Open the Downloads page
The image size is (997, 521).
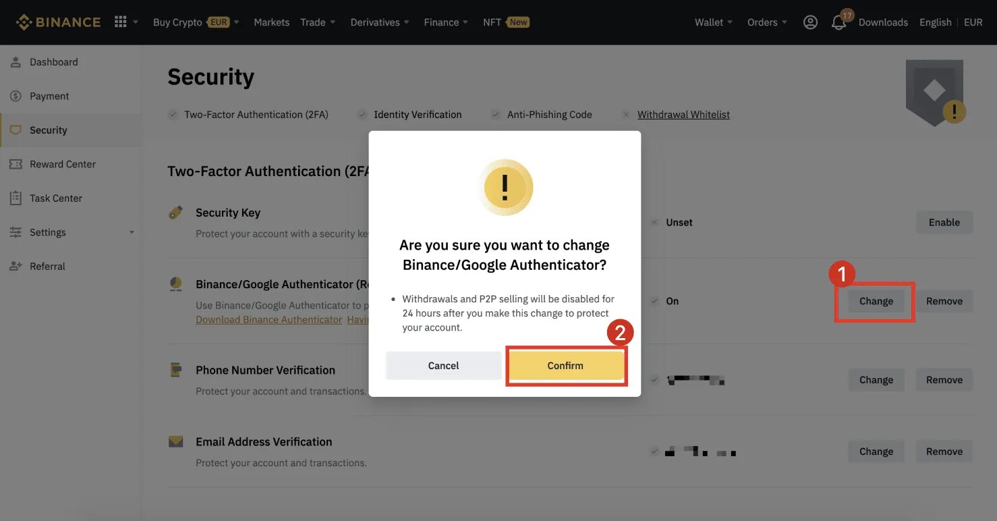point(883,22)
